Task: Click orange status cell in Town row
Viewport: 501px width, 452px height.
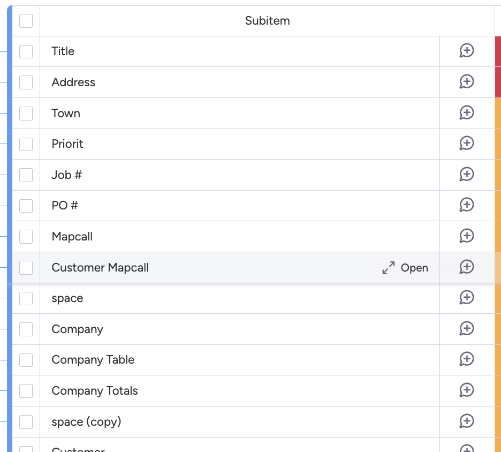Action: pyautogui.click(x=498, y=113)
